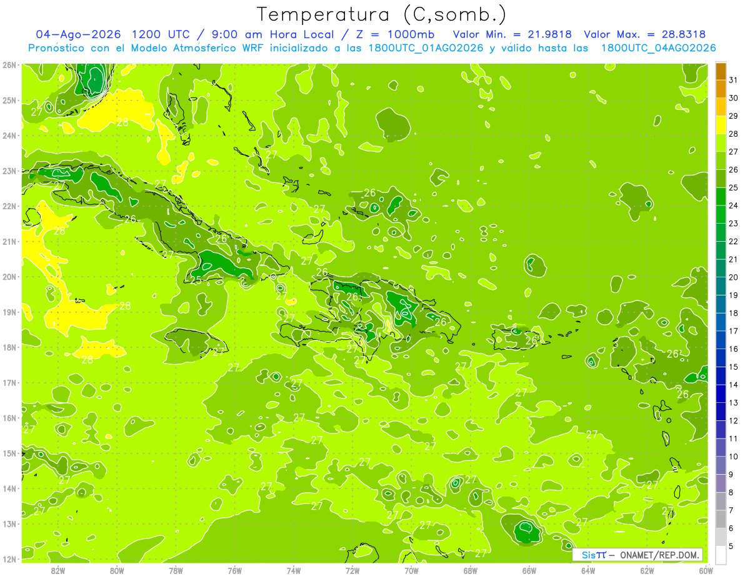Click the "80W" longitude label

pos(117,570)
